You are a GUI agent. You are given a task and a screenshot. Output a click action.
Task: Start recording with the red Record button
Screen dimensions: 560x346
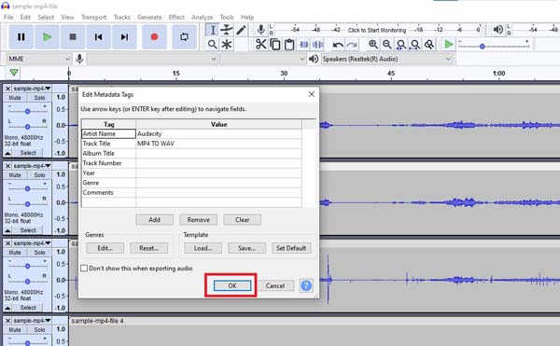tap(154, 36)
